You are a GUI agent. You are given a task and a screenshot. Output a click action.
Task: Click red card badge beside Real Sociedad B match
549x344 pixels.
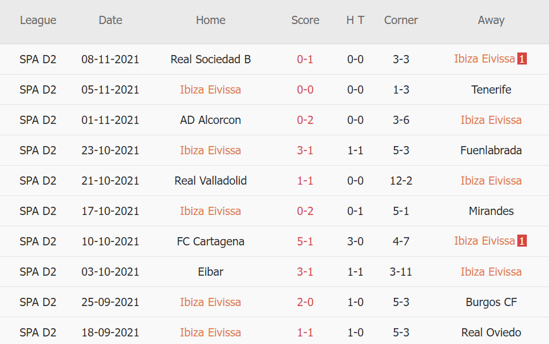[522, 59]
